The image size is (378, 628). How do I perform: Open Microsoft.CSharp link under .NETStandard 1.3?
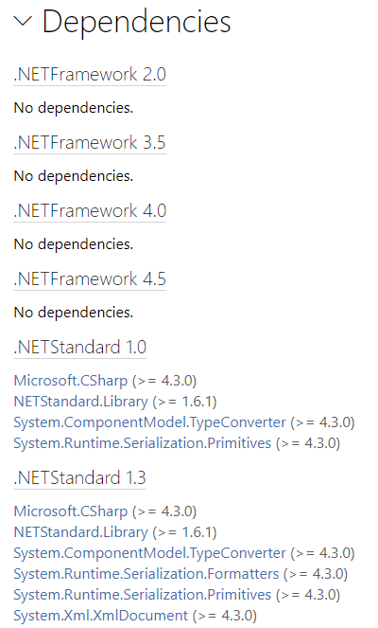(x=71, y=511)
